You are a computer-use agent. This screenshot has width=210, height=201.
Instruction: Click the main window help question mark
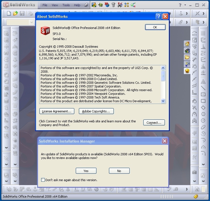tap(180, 5)
